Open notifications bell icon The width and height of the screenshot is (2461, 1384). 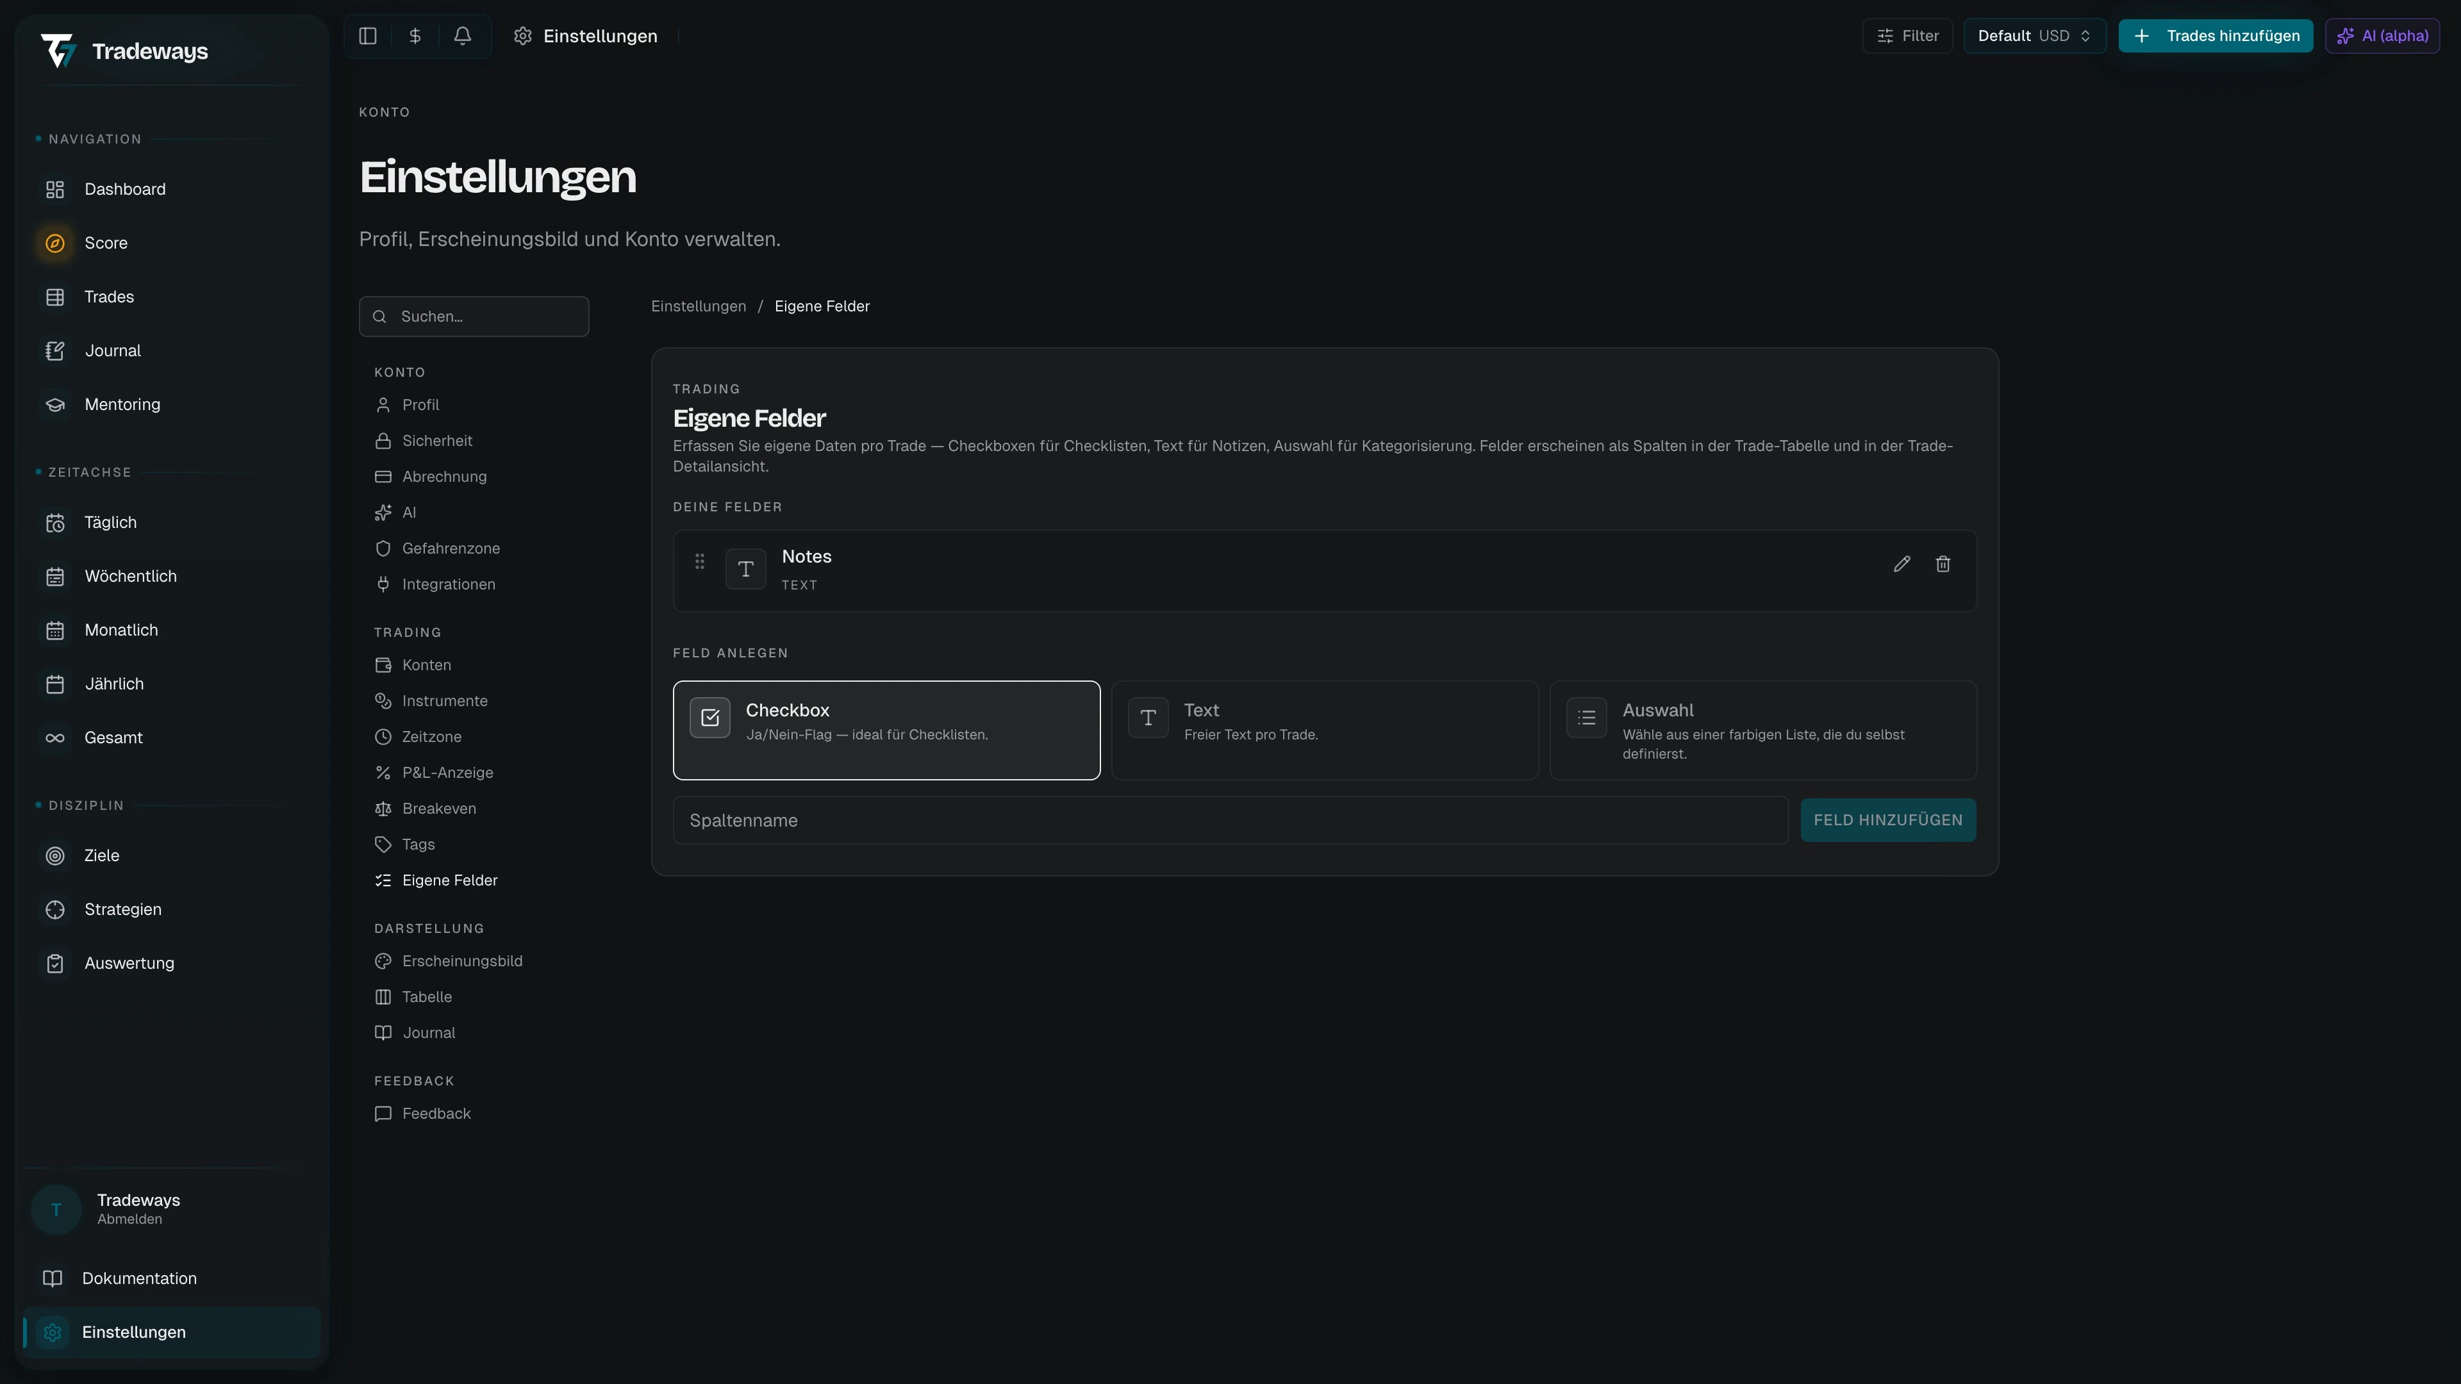click(x=462, y=37)
